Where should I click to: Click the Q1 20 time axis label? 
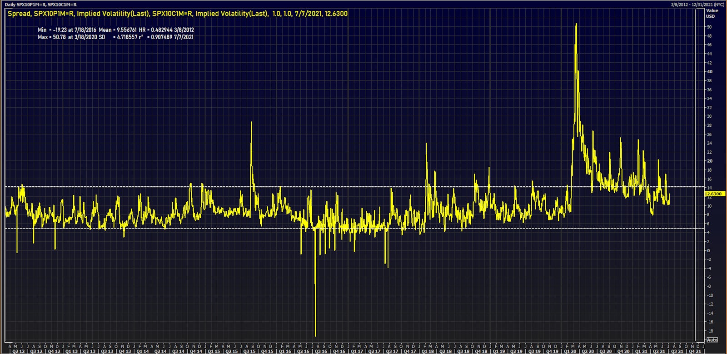(570, 351)
